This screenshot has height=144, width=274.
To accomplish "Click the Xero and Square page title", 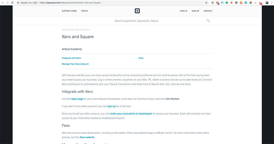I will coord(78,37).
